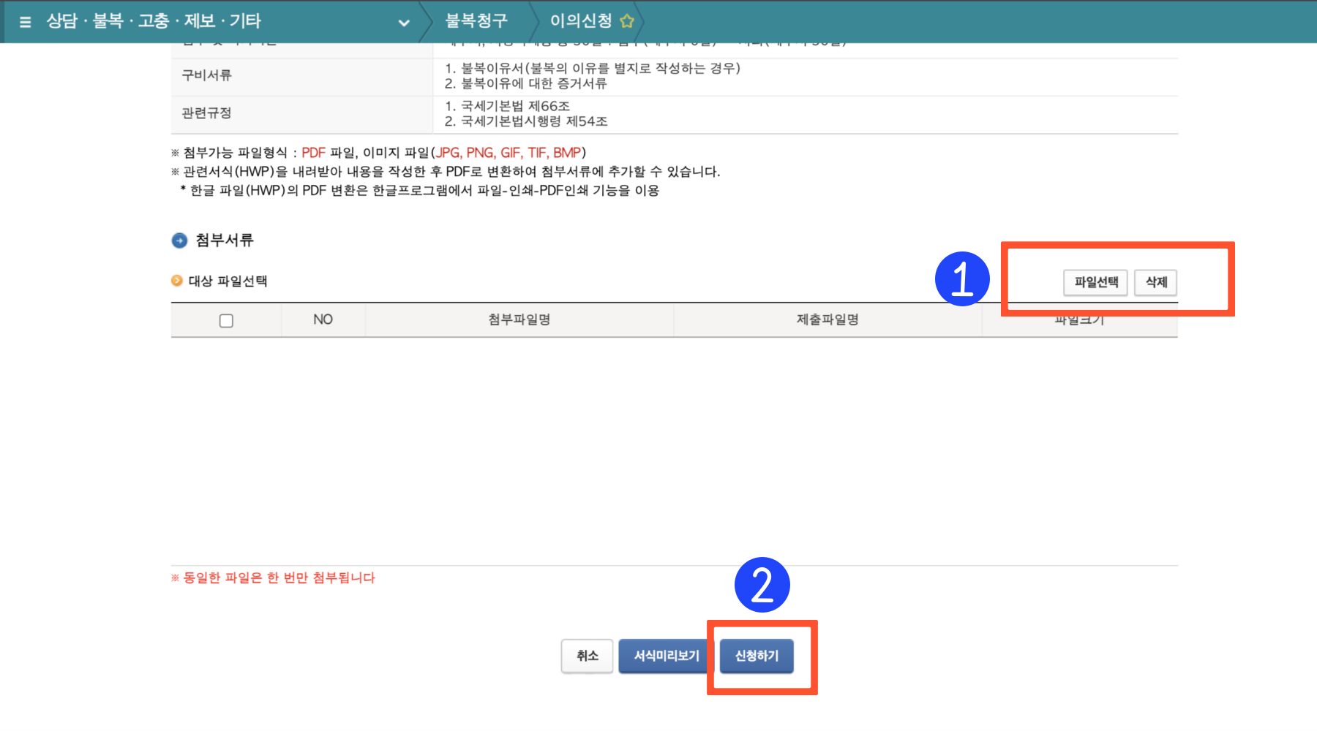Click the blue circled number 1 marker

point(962,278)
